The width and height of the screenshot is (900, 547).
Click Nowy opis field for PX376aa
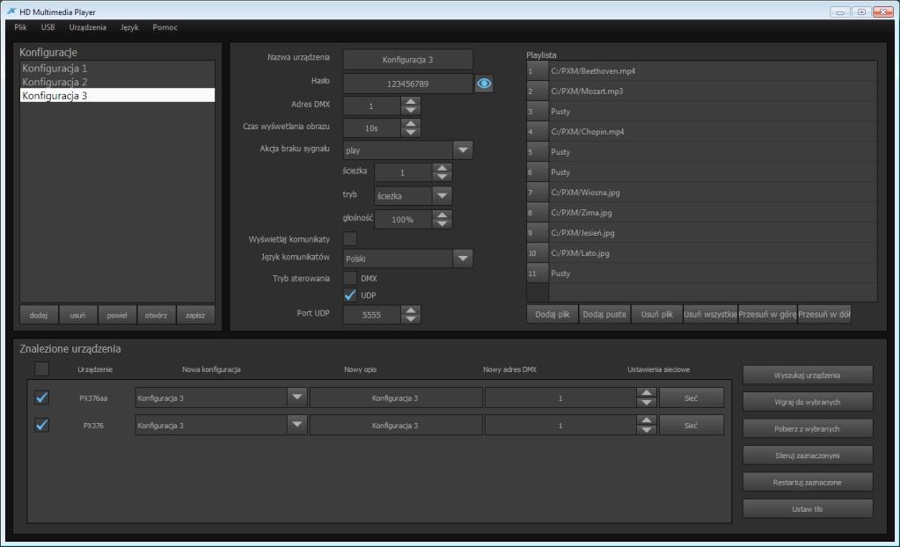(x=396, y=397)
